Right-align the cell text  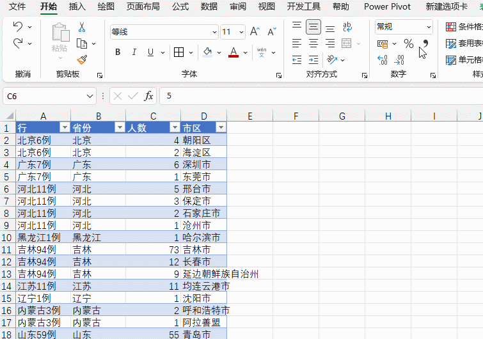coord(330,43)
